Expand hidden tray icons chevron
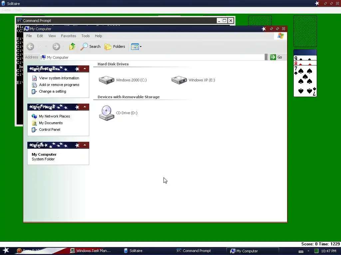 pos(308,251)
